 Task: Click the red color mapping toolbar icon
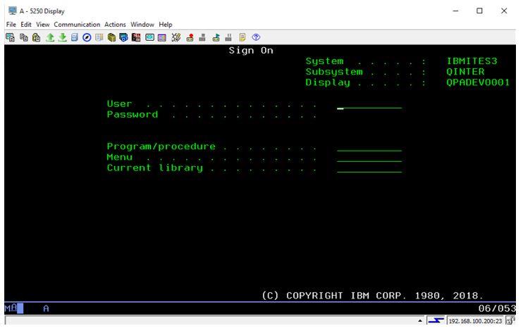coord(136,37)
